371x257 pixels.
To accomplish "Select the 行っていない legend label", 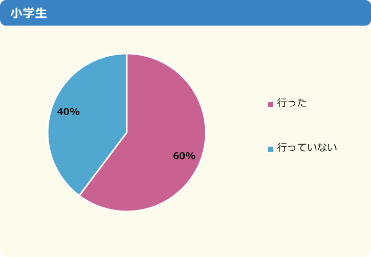I will [x=307, y=147].
